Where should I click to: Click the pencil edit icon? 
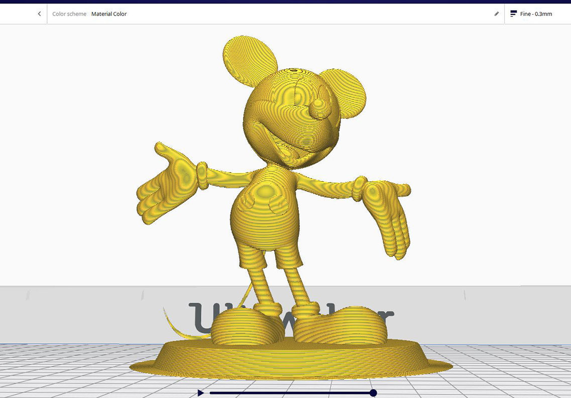(496, 14)
